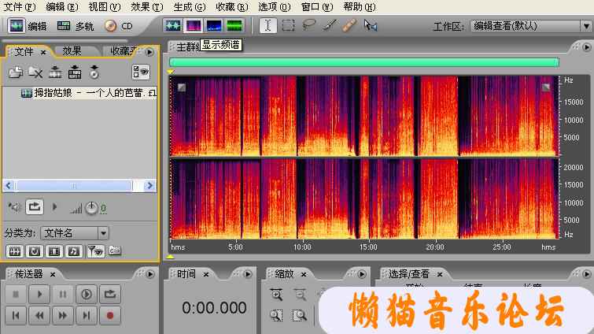The height and width of the screenshot is (334, 594).
Task: Toggle loop preview button
Action: point(35,207)
